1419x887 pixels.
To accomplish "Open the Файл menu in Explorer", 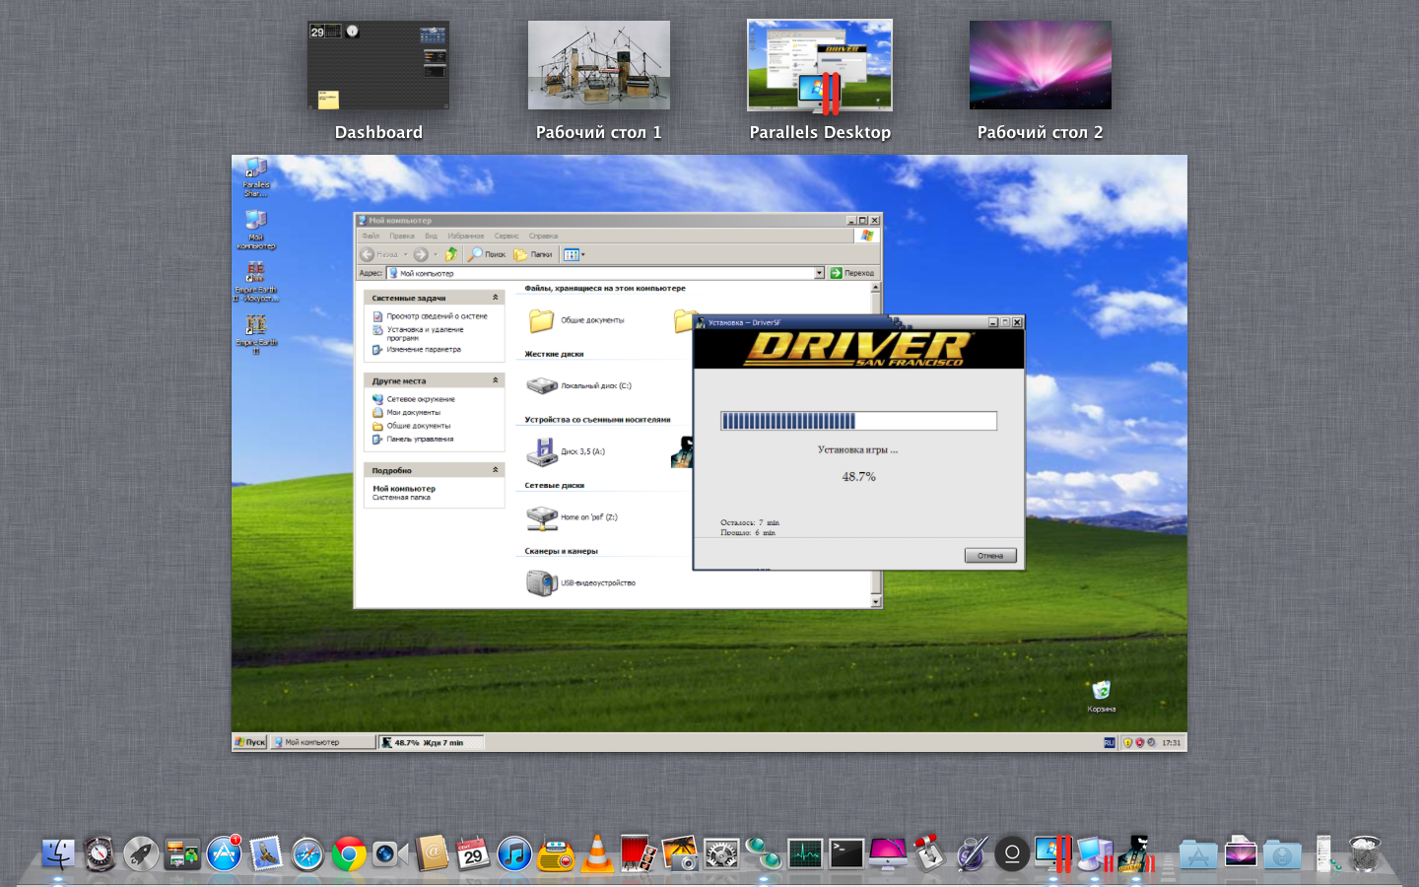I will pos(371,237).
